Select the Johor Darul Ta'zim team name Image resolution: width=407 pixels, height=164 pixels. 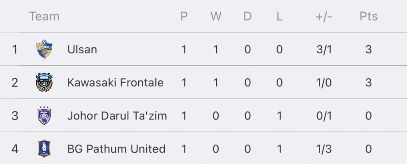coord(117,116)
